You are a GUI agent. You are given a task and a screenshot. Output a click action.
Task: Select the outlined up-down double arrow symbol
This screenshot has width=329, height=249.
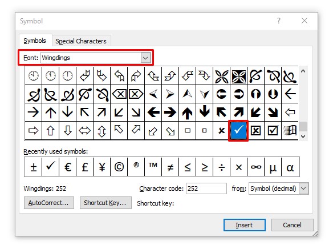tap(101, 130)
